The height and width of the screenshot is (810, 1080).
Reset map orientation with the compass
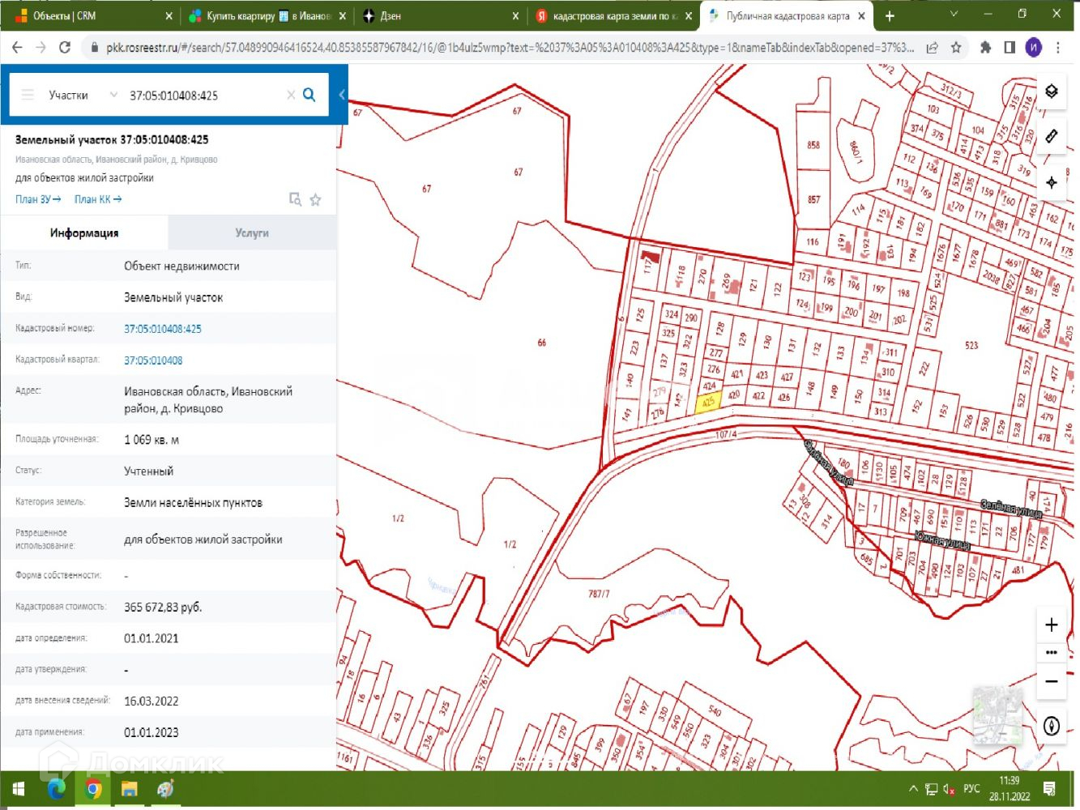tap(1051, 726)
